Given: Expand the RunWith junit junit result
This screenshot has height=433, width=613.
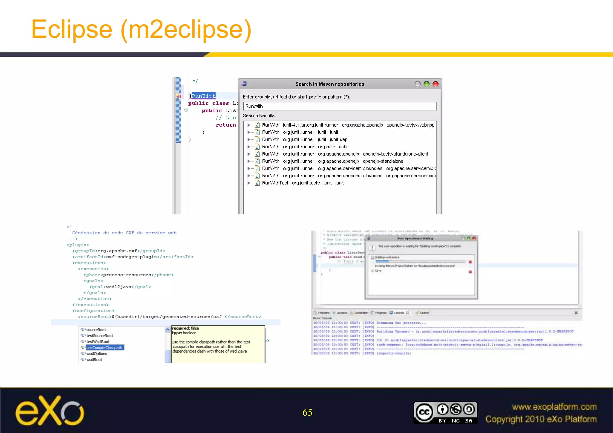Looking at the screenshot, I should click(248, 132).
